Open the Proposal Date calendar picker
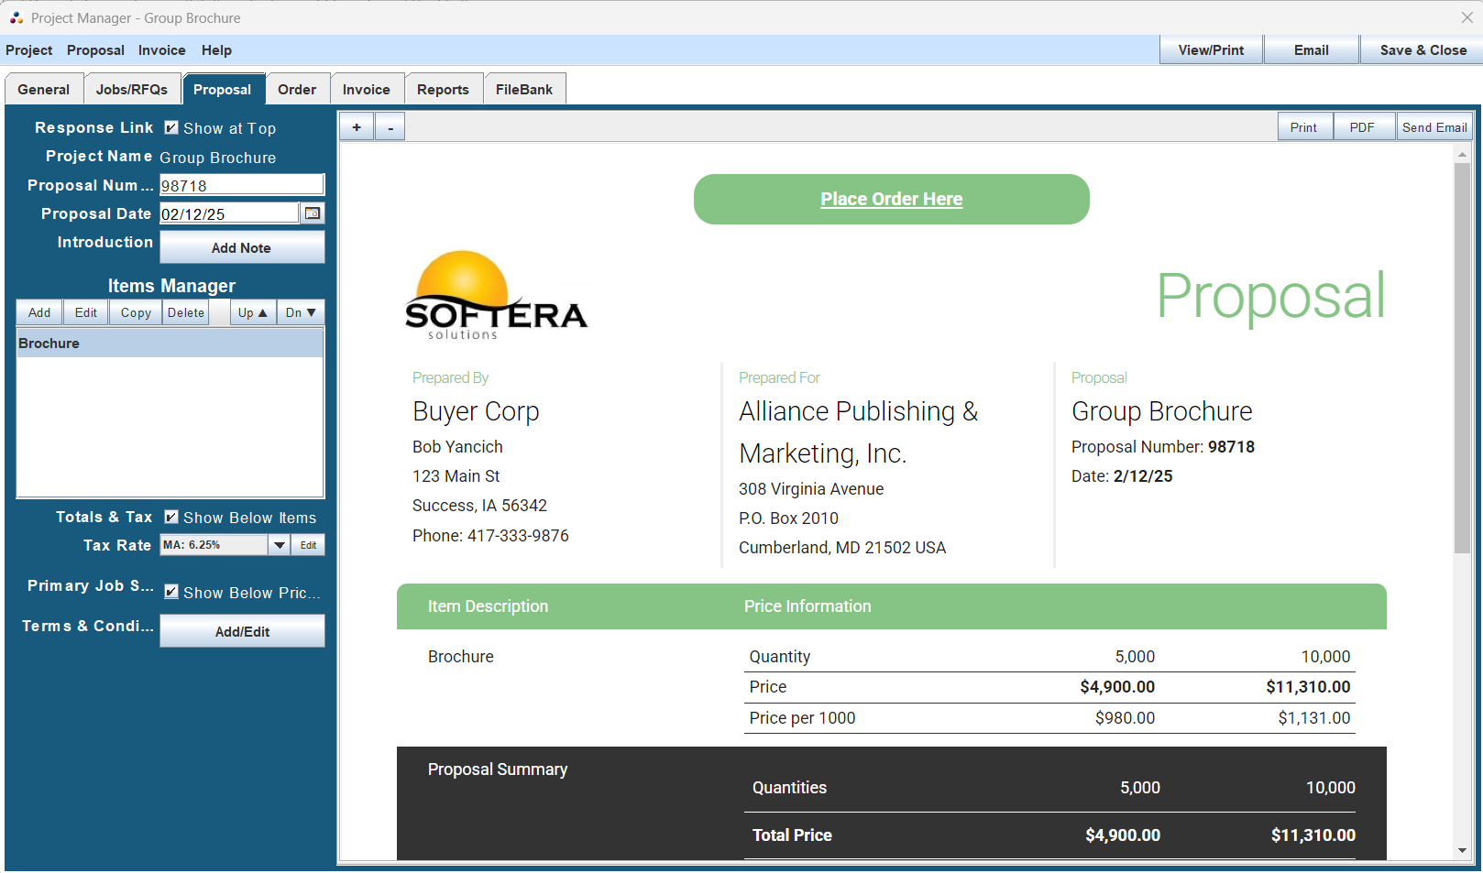 [313, 213]
